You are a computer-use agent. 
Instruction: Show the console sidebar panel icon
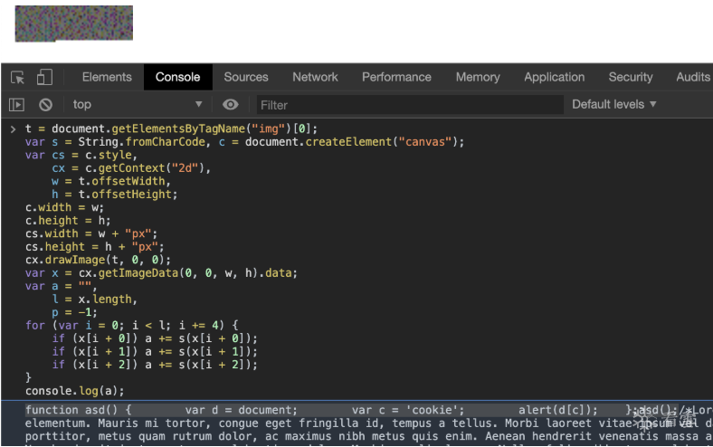tap(17, 105)
